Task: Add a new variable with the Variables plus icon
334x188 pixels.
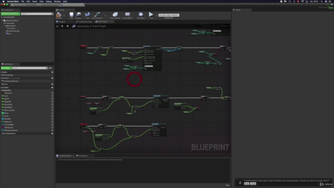Action: (52, 88)
